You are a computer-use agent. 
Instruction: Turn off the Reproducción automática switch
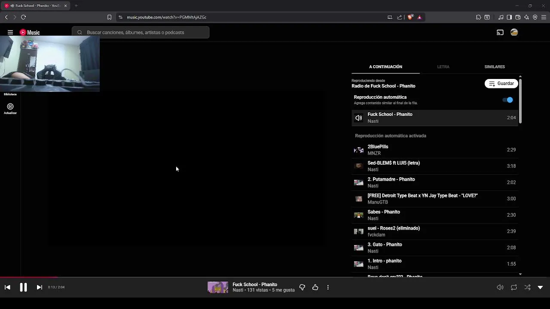click(508, 100)
